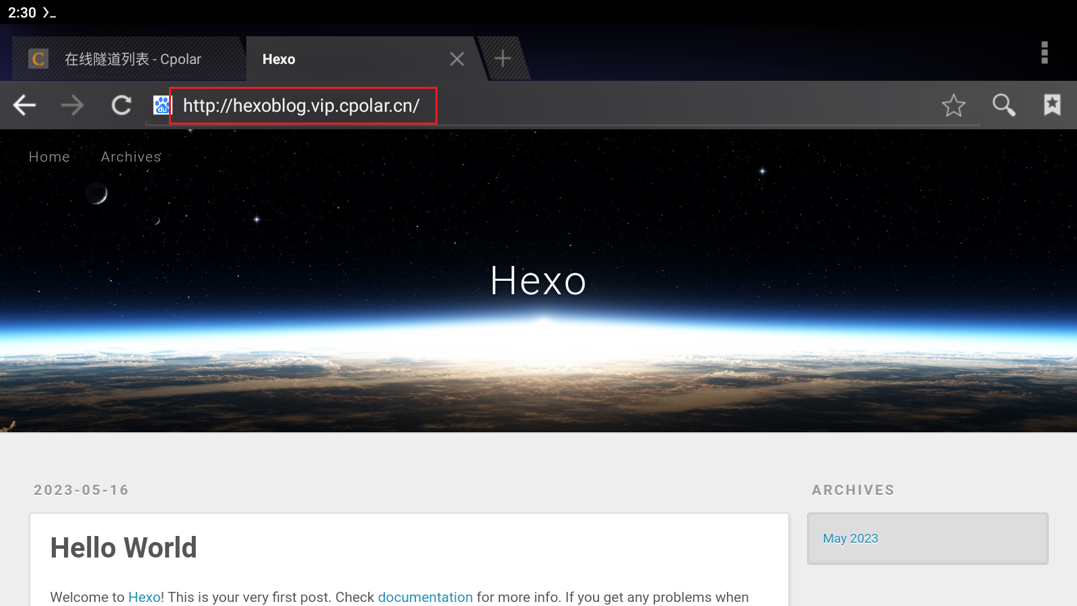Viewport: 1077px width, 606px height.
Task: Open search with the magnifier icon
Action: (x=1004, y=105)
